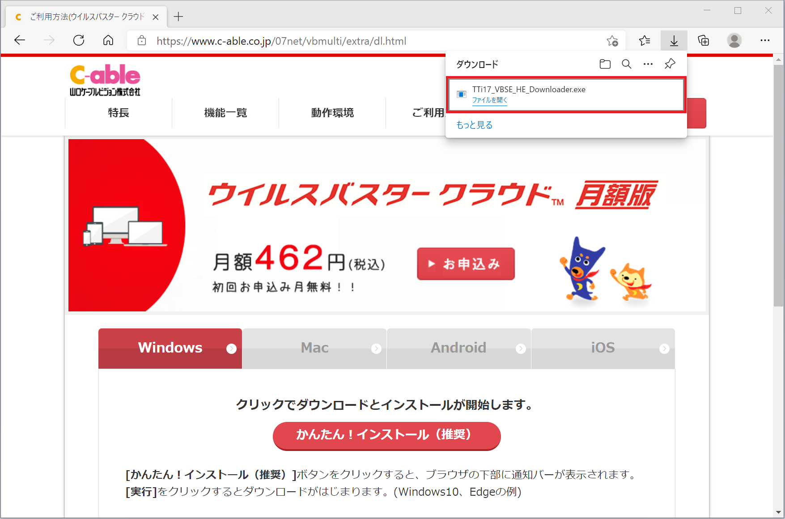
Task: Open the 動作環境 menu item
Action: [x=332, y=113]
